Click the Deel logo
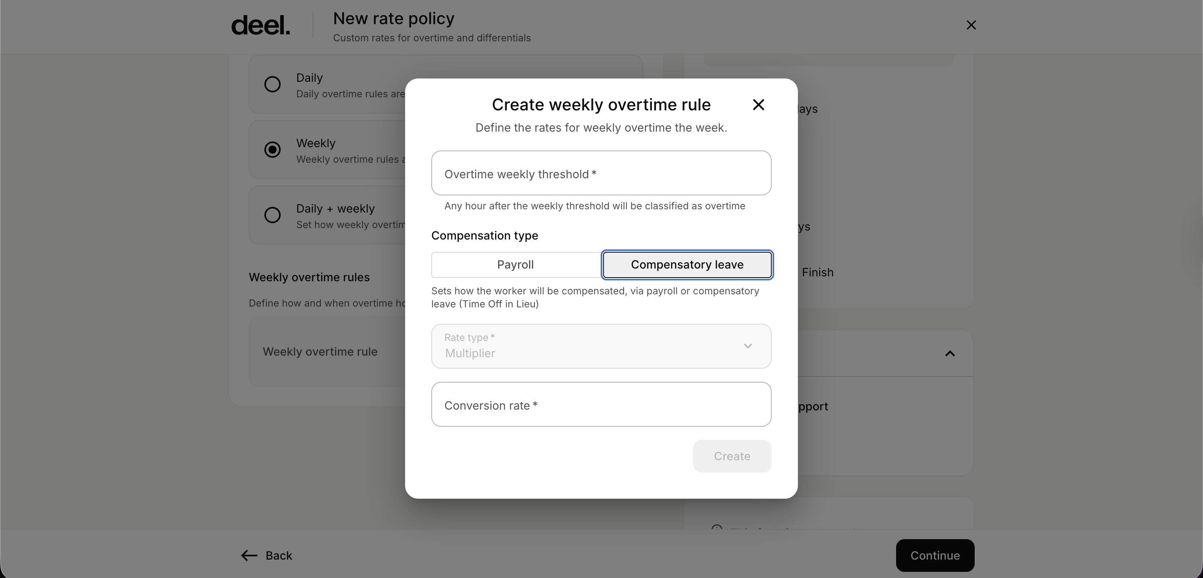This screenshot has width=1203, height=578. click(261, 26)
